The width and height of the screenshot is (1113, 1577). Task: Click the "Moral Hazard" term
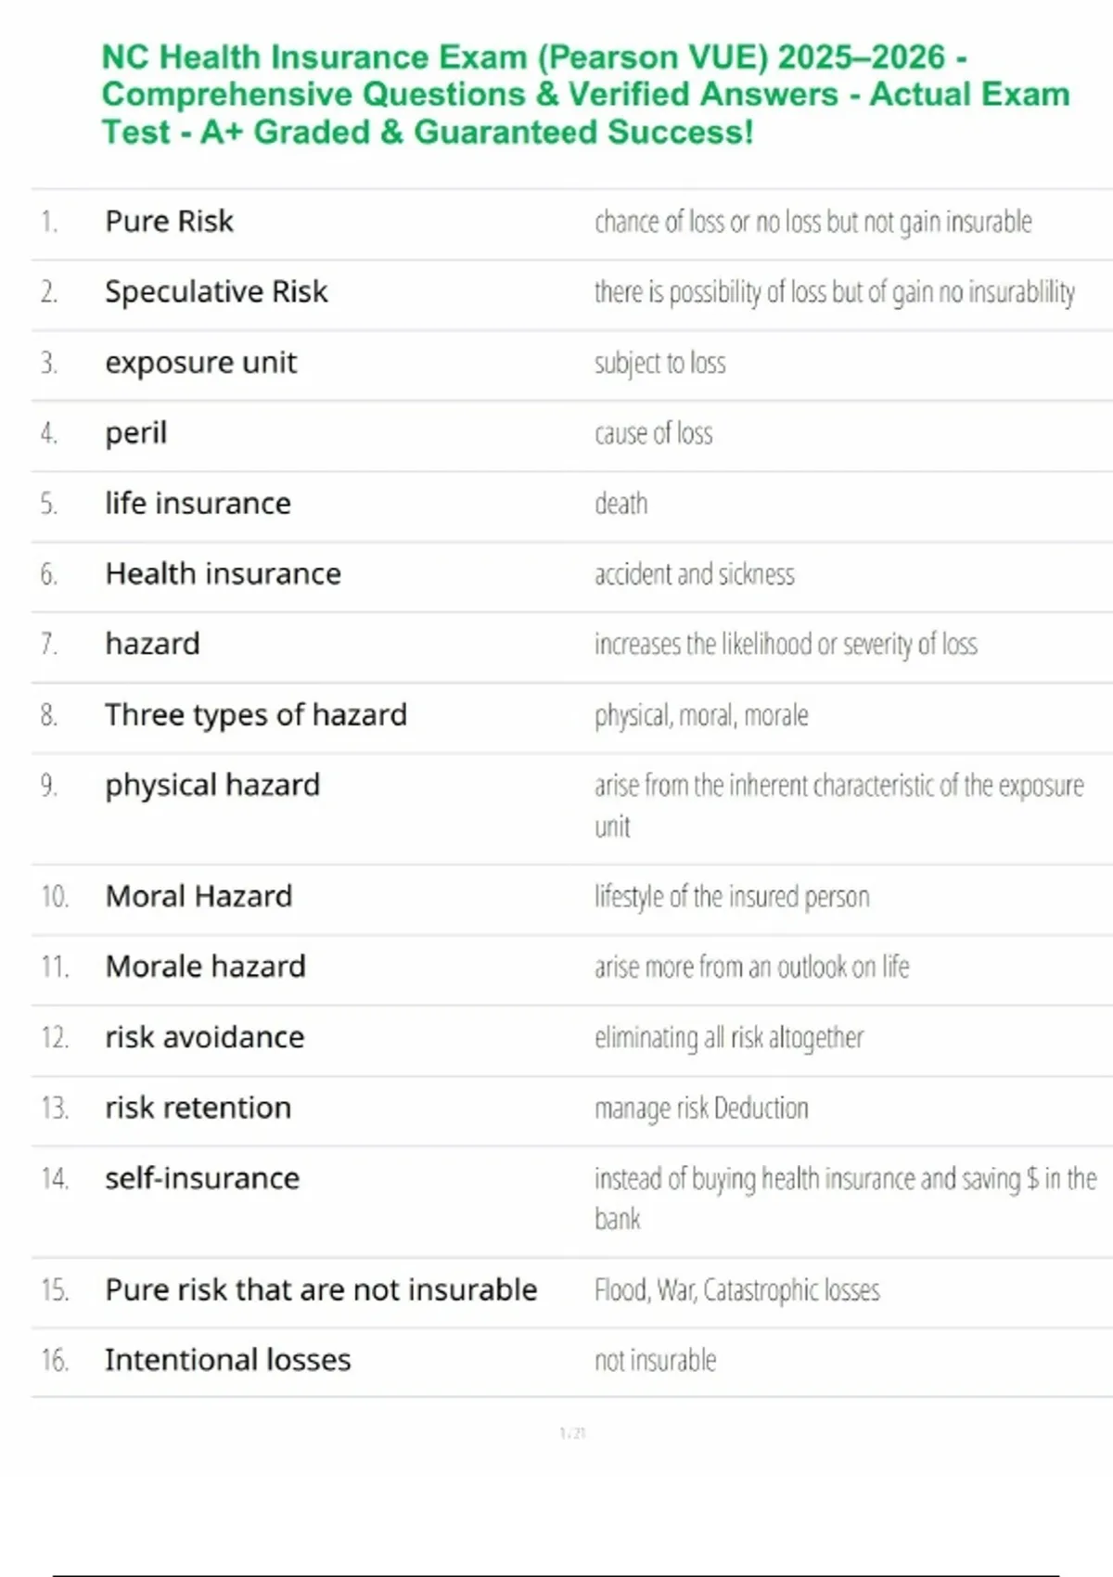pyautogui.click(x=198, y=896)
